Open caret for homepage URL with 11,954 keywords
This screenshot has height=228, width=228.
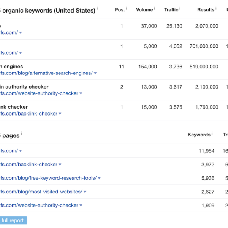(x=21, y=151)
